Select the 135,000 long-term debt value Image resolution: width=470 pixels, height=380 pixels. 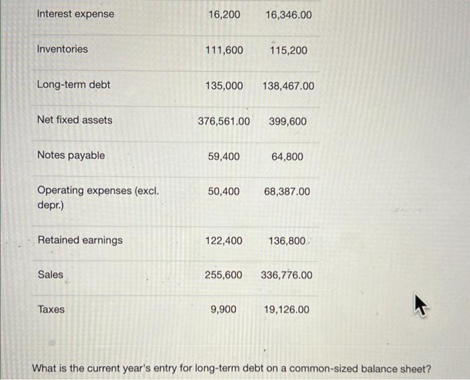coord(224,86)
